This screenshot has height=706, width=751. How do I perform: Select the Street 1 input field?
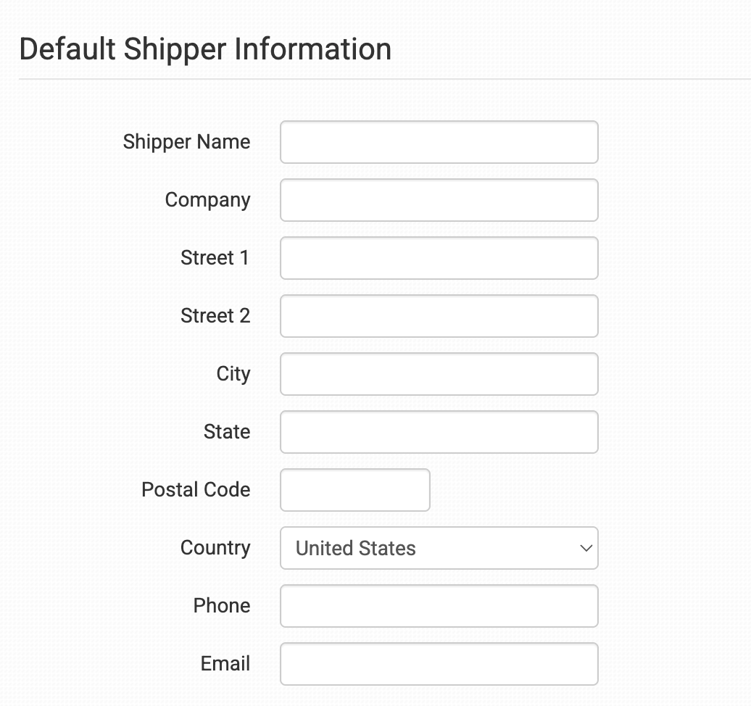click(x=439, y=258)
